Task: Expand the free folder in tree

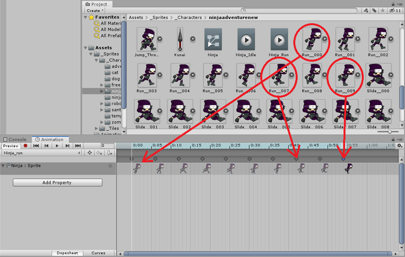Action: (x=102, y=85)
